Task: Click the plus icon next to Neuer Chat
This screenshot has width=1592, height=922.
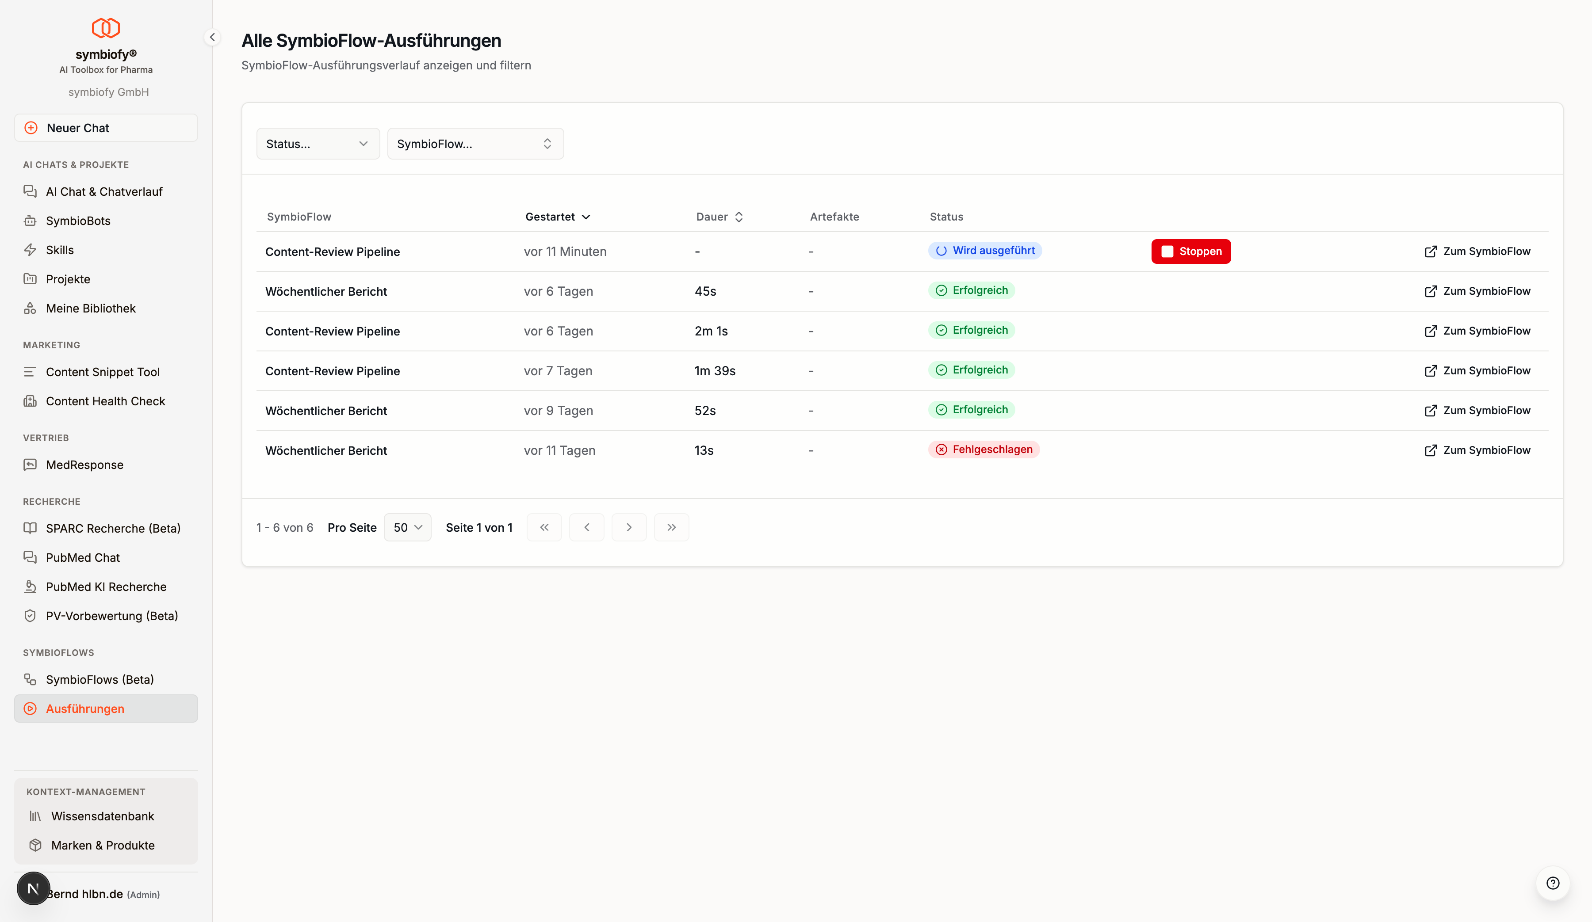Action: pyautogui.click(x=31, y=128)
